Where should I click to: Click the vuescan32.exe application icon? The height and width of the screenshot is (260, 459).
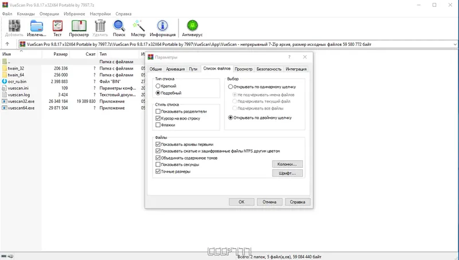[x=5, y=102]
